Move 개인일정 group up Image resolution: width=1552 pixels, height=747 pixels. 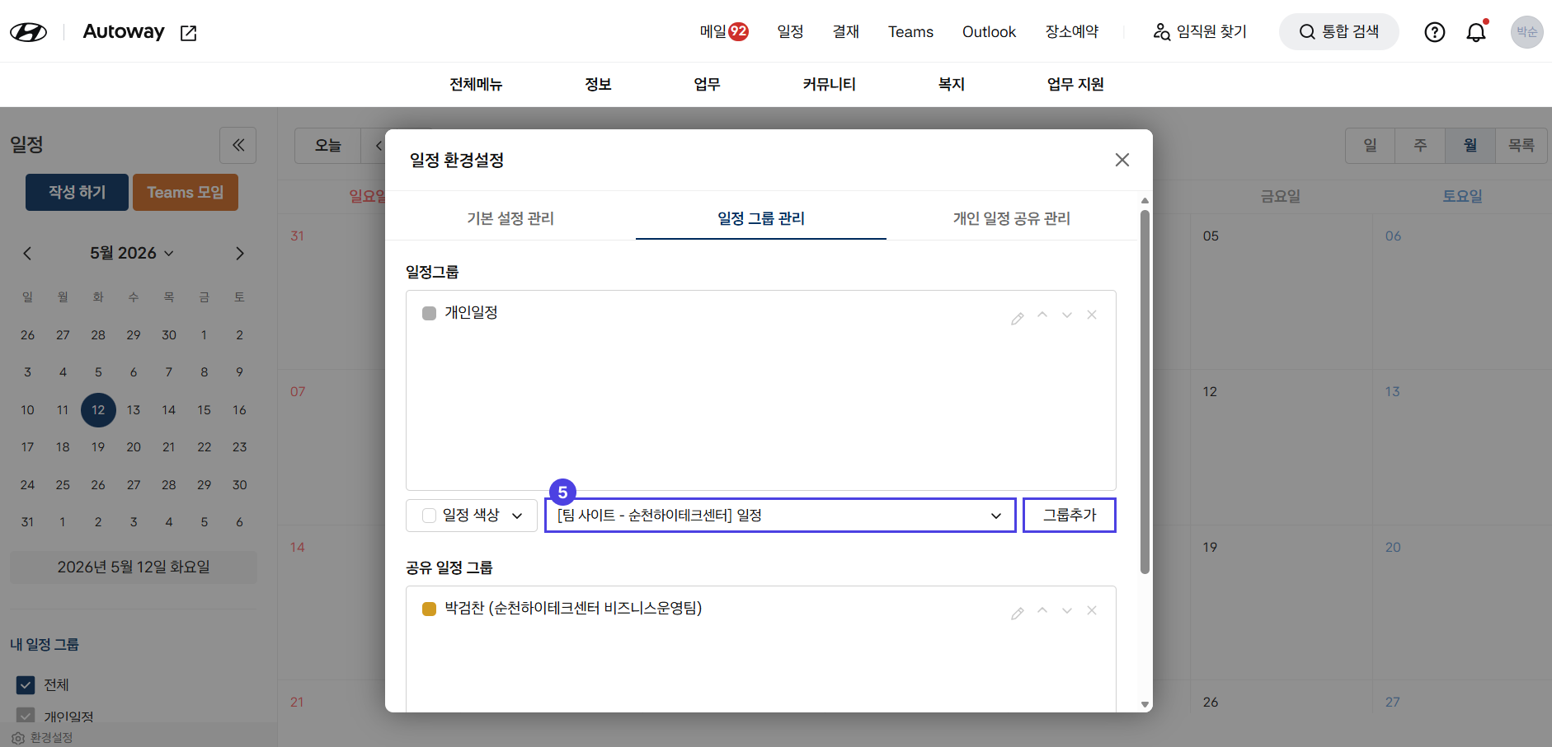[1042, 315]
